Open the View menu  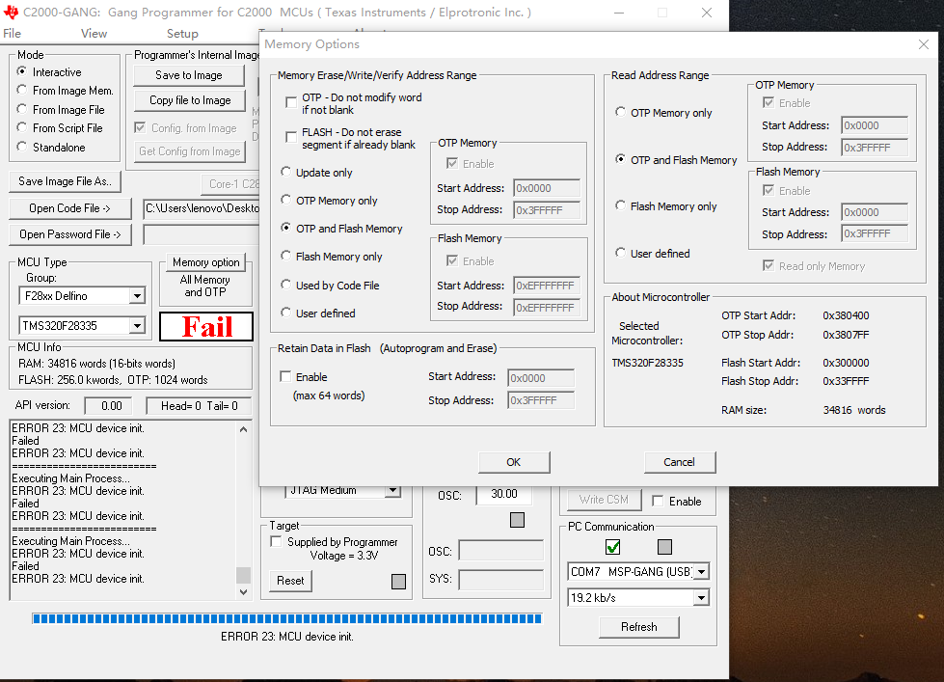[x=94, y=34]
